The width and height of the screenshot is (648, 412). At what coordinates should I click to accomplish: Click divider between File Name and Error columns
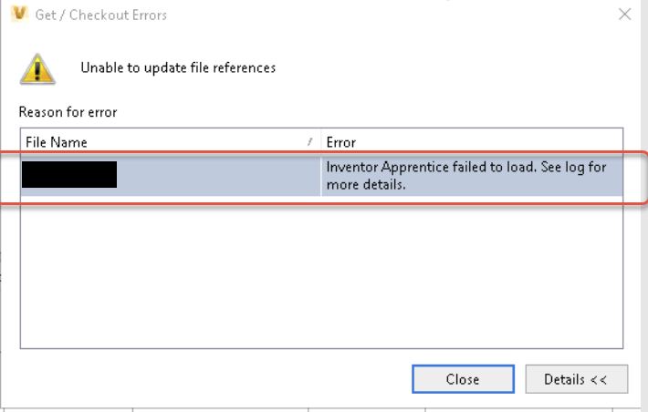(320, 142)
